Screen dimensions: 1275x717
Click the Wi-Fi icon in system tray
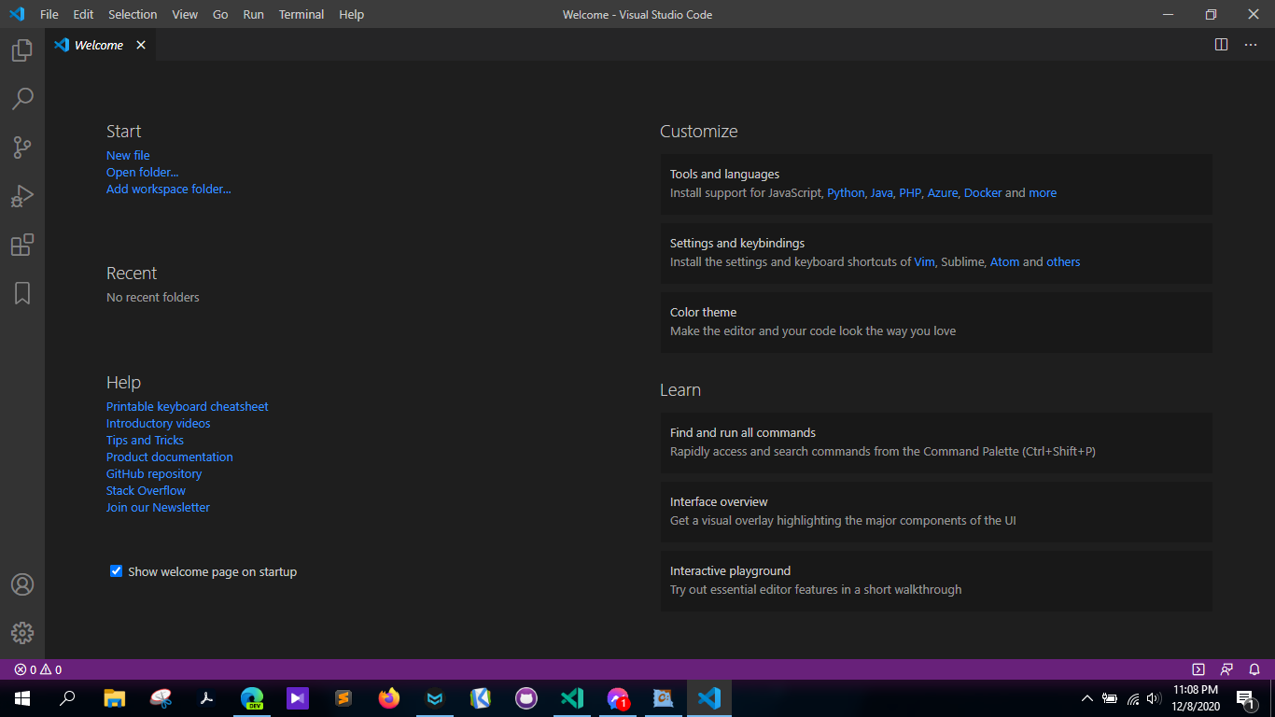coord(1133,698)
